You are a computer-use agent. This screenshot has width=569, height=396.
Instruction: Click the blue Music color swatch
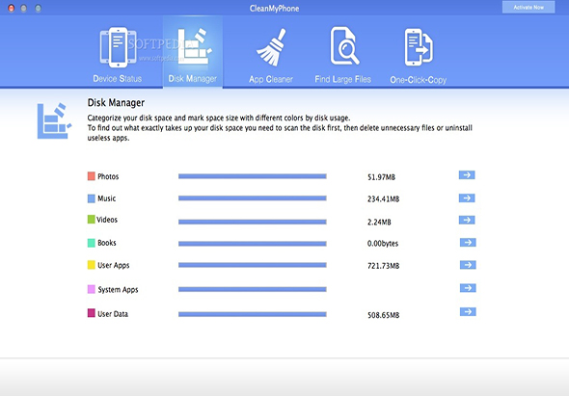point(91,198)
